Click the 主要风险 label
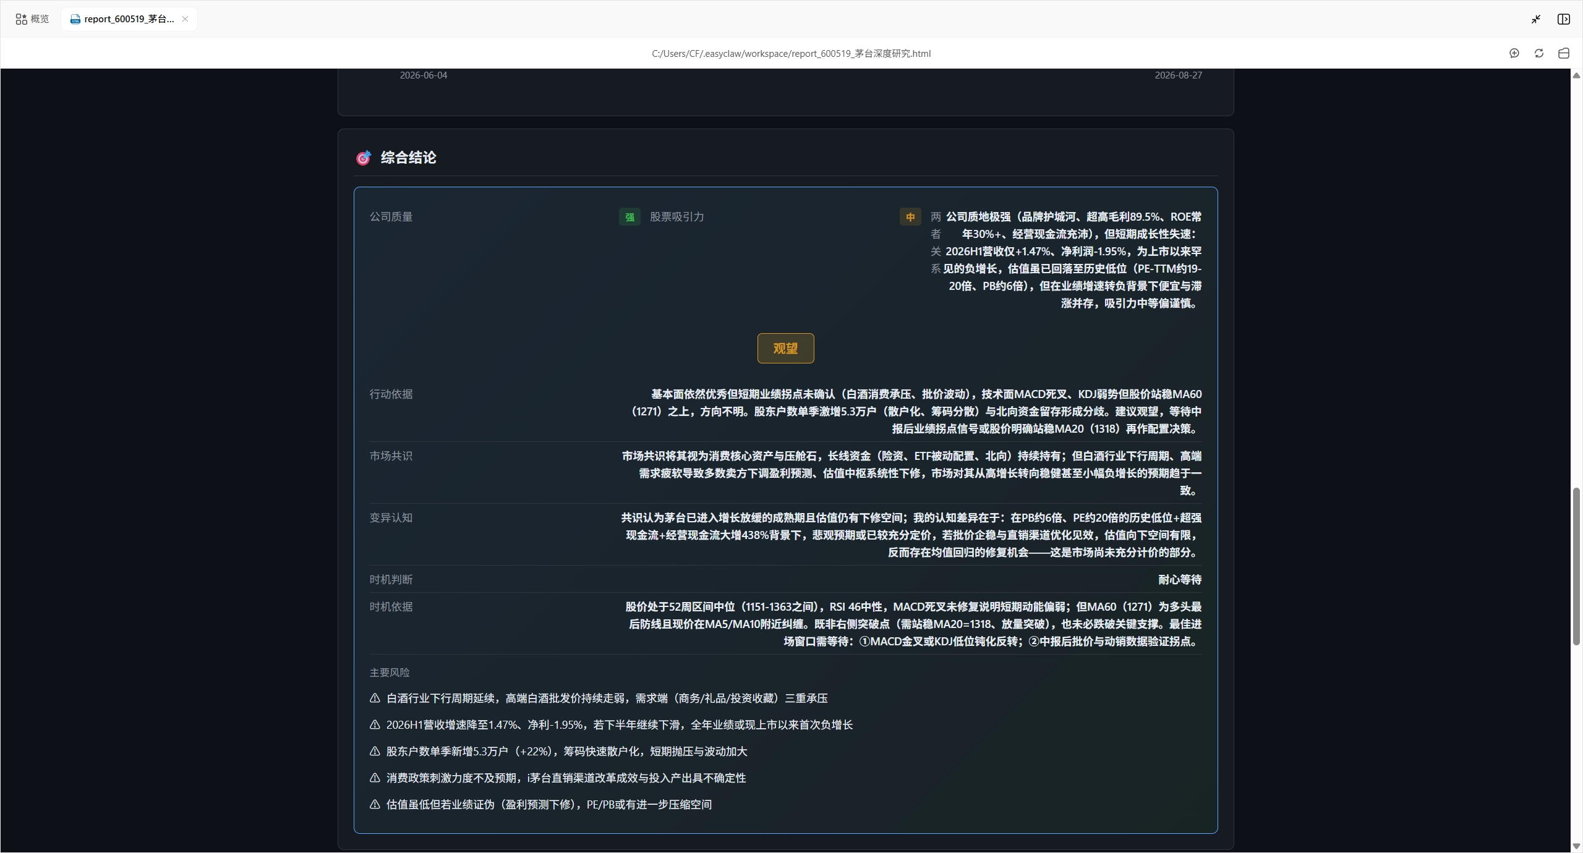 tap(390, 673)
